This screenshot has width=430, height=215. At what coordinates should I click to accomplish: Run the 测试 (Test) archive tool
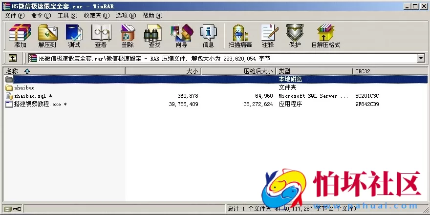point(74,36)
